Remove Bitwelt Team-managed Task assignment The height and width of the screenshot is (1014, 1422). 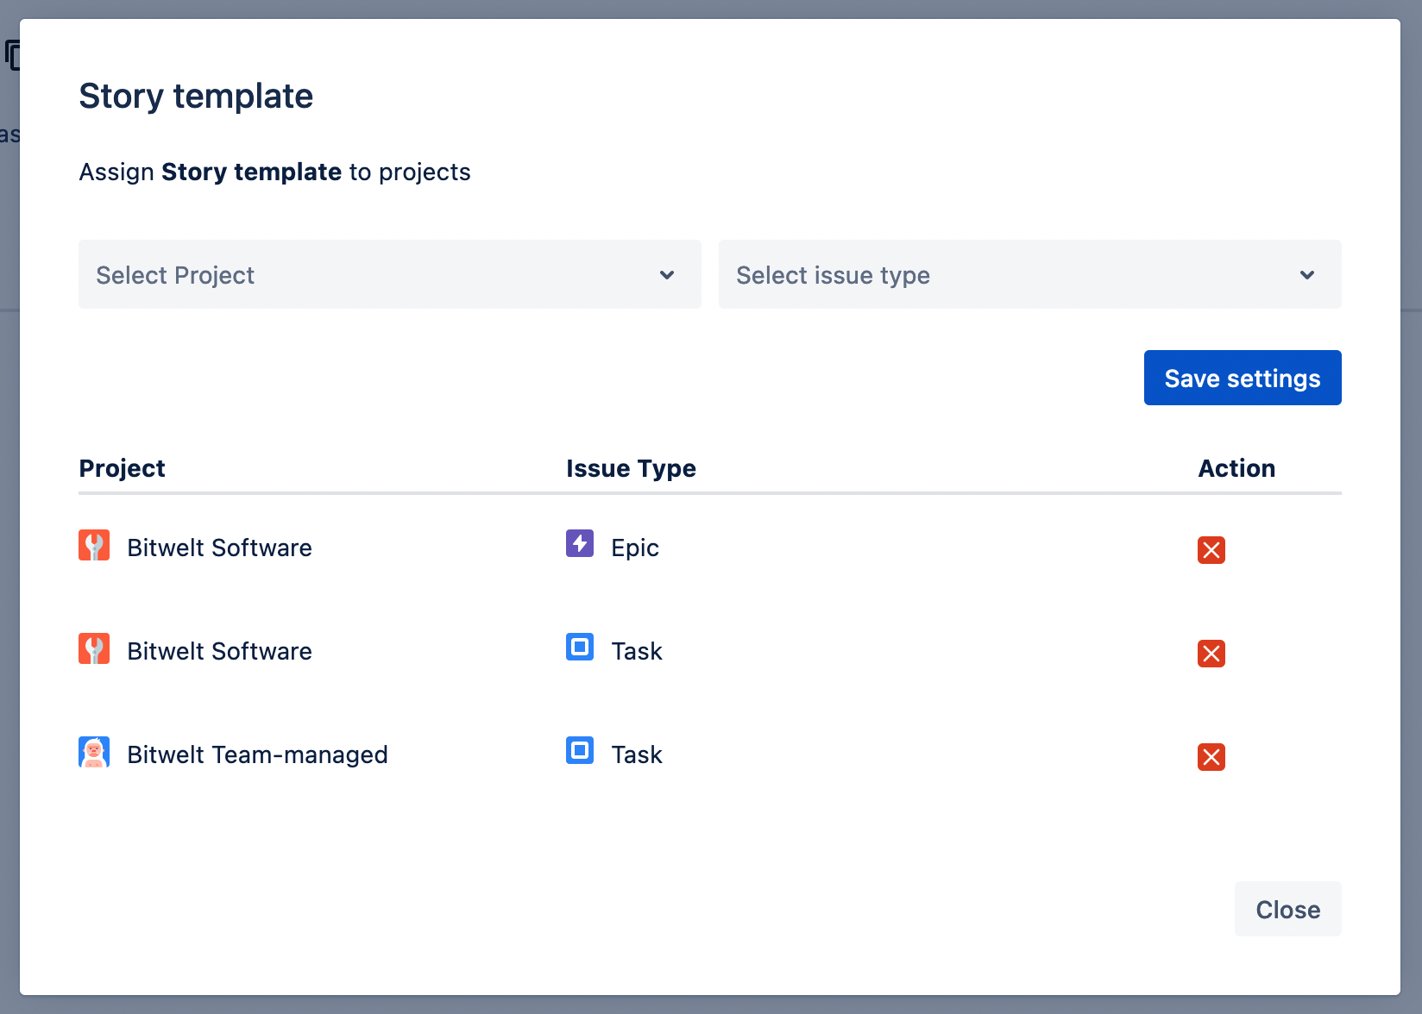[1211, 757]
